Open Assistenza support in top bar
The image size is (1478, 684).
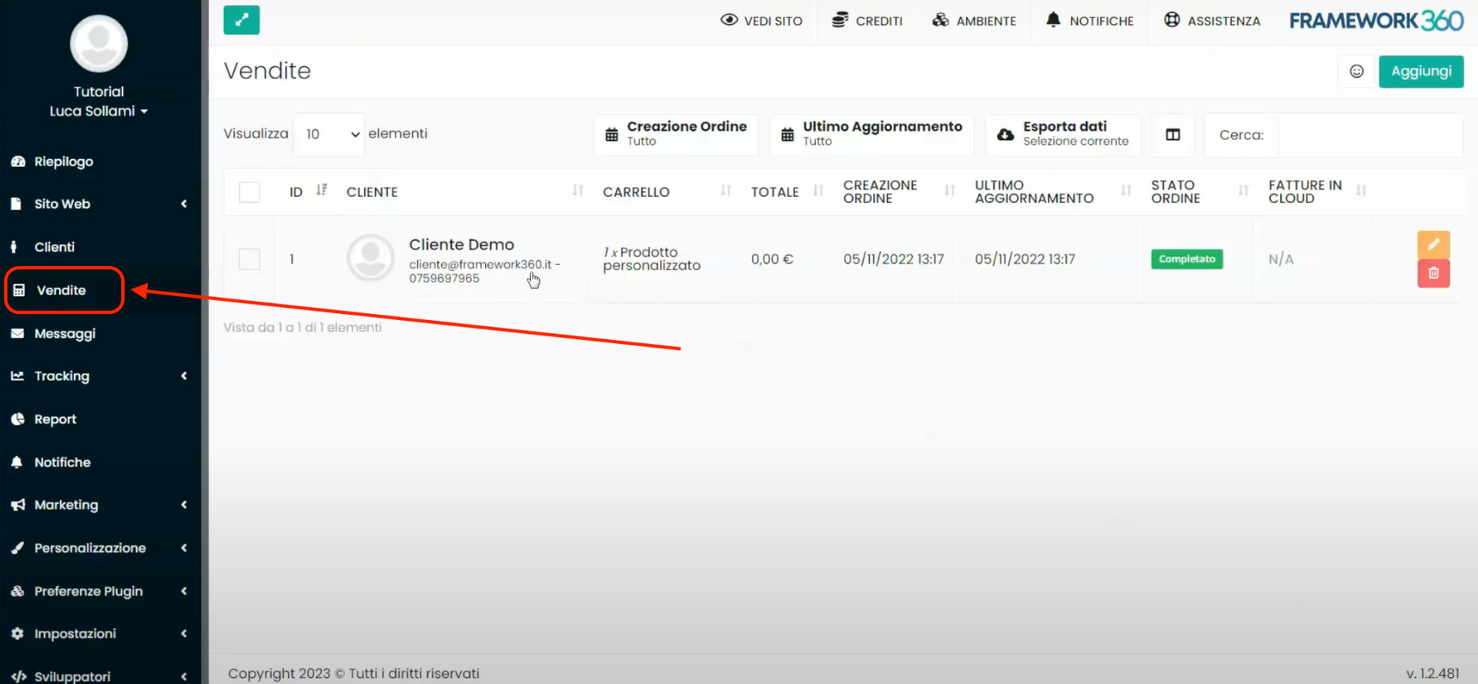click(x=1212, y=21)
